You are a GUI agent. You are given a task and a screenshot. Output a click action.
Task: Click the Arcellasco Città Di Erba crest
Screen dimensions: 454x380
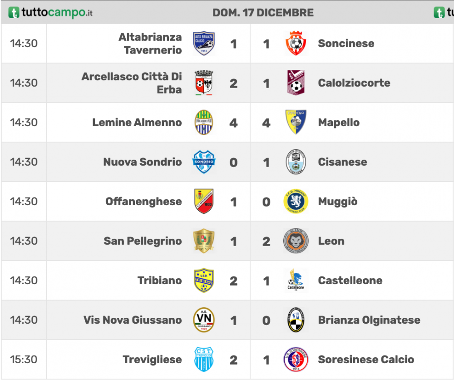204,83
